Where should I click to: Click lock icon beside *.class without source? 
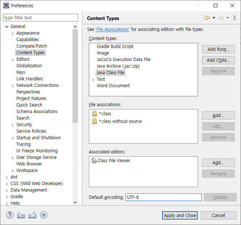[x=94, y=121]
